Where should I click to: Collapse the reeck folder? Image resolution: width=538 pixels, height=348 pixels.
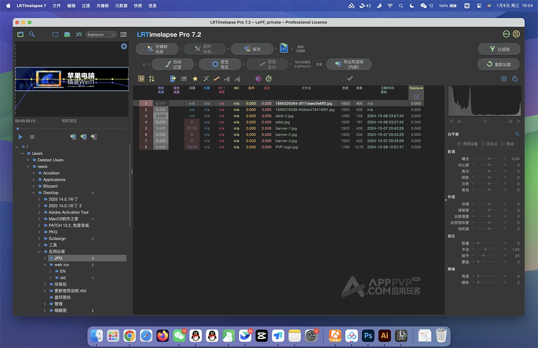click(28, 167)
